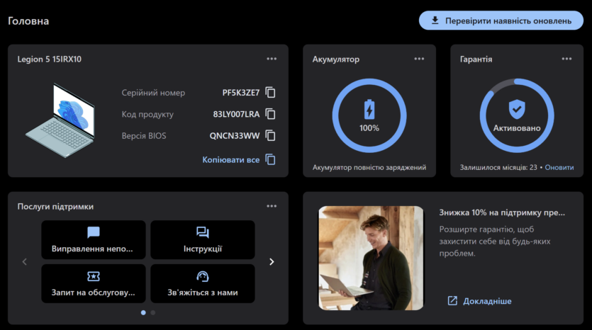Click the battery 100% progress ring
This screenshot has width=592, height=330.
point(369,115)
